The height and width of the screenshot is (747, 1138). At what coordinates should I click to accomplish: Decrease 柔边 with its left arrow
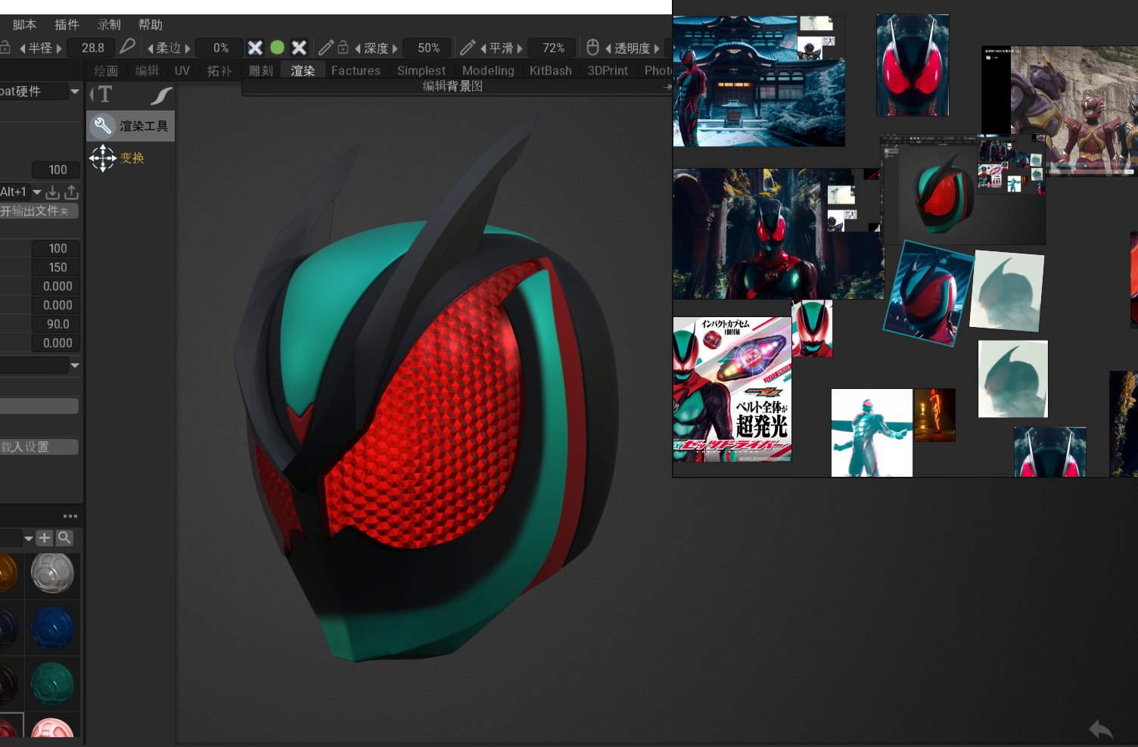click(150, 48)
